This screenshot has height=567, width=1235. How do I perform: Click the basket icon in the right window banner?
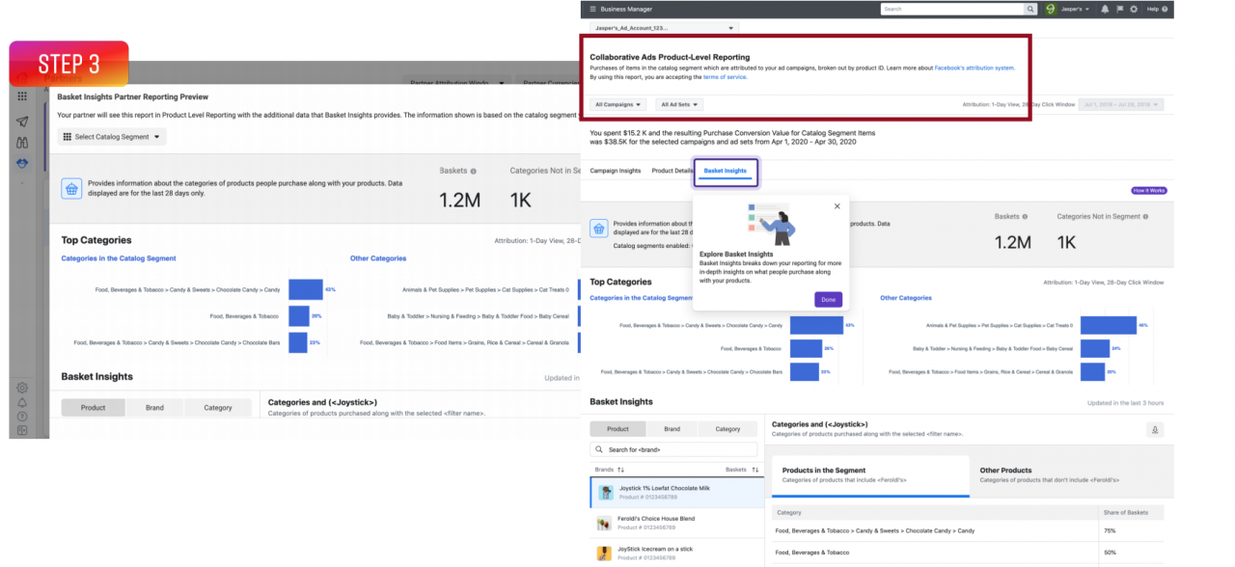(599, 229)
